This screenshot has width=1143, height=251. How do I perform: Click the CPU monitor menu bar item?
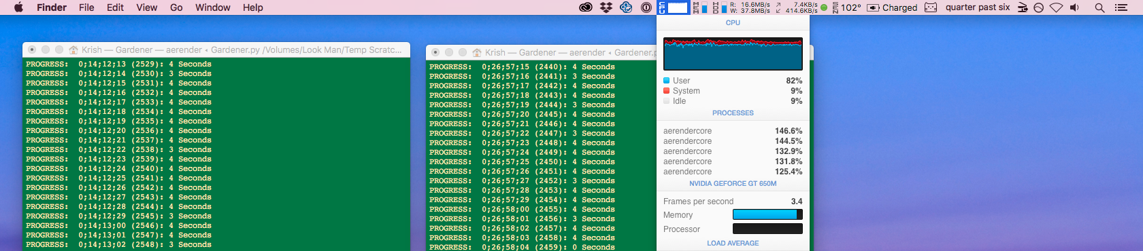coord(674,7)
